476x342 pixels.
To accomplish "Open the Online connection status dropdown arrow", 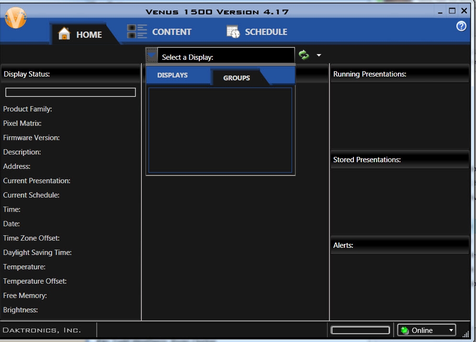I will 451,330.
